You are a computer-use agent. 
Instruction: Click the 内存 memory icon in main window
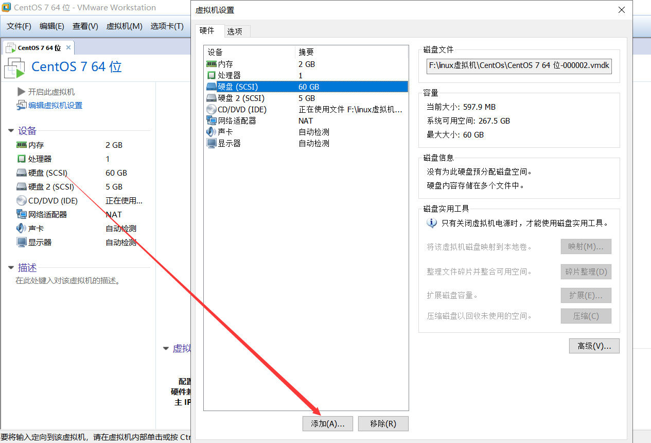pos(21,145)
